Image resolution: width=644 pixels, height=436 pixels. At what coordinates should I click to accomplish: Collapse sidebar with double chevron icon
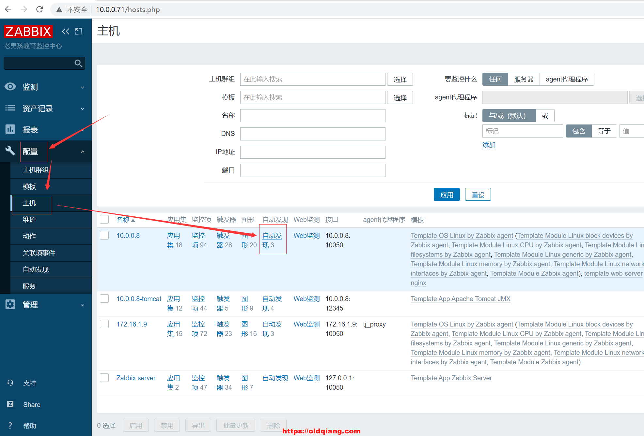click(66, 31)
